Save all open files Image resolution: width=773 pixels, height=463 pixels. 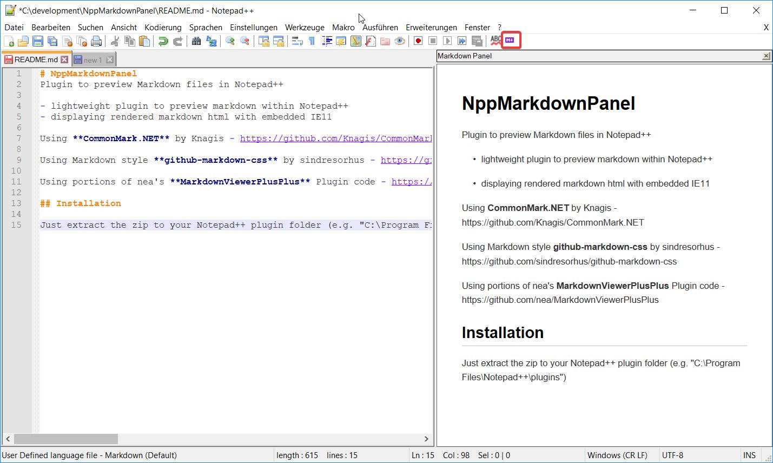click(52, 41)
